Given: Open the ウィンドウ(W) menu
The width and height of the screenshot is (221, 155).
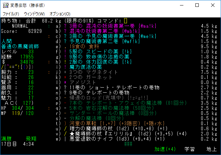Looking at the screenshot, I should coord(34,14).
